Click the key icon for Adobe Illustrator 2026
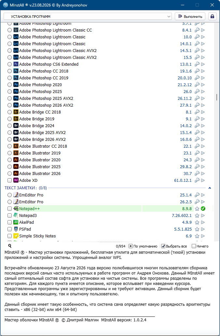Screen dimensions: 220x336 pyautogui.click(x=197, y=174)
